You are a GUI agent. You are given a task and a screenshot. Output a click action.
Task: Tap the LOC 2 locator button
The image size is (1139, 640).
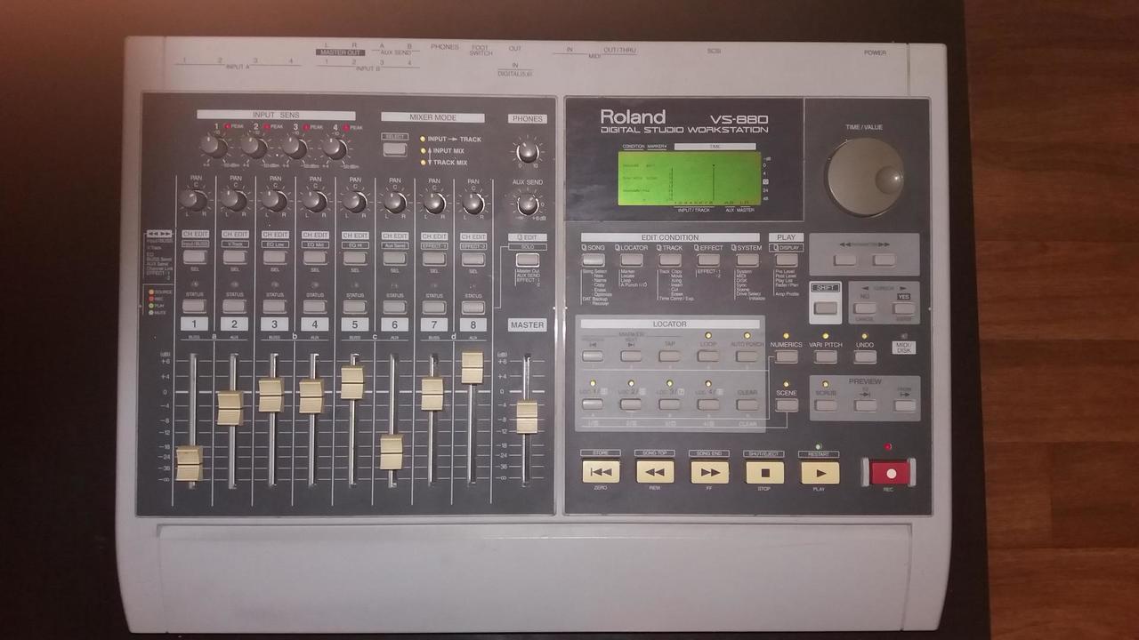pyautogui.click(x=632, y=404)
